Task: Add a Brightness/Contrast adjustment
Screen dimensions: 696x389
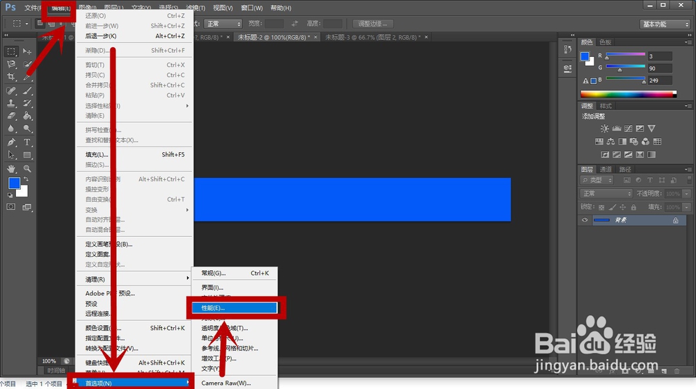Action: point(605,129)
